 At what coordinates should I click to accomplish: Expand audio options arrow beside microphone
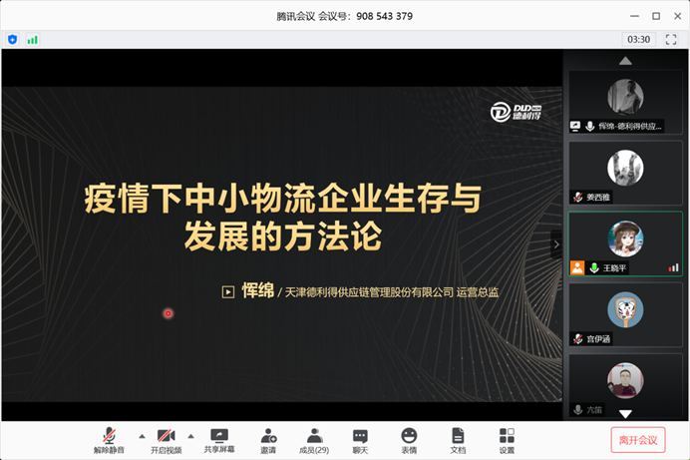click(x=141, y=436)
